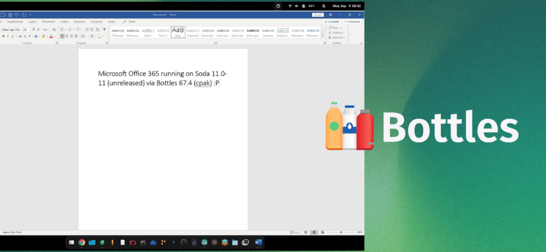
Task: Toggle superscript formatting
Action: [30, 36]
